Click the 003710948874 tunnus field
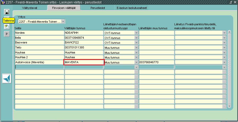Screen dimensions: 238x122 point(84,38)
